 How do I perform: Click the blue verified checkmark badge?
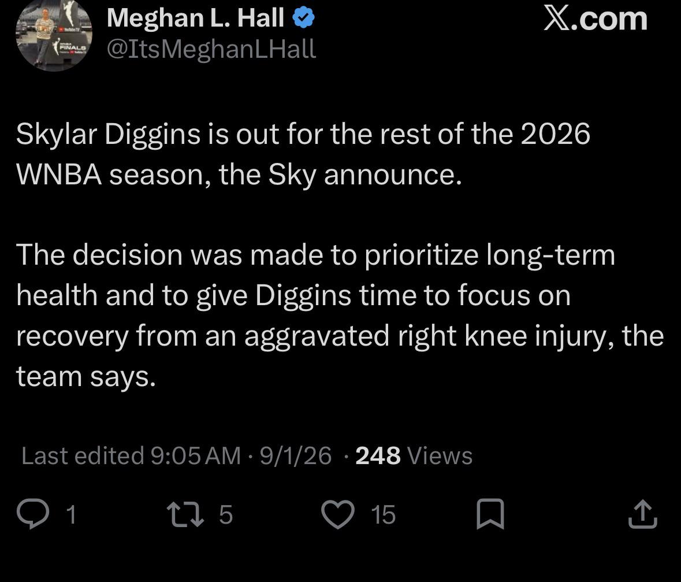(x=304, y=18)
